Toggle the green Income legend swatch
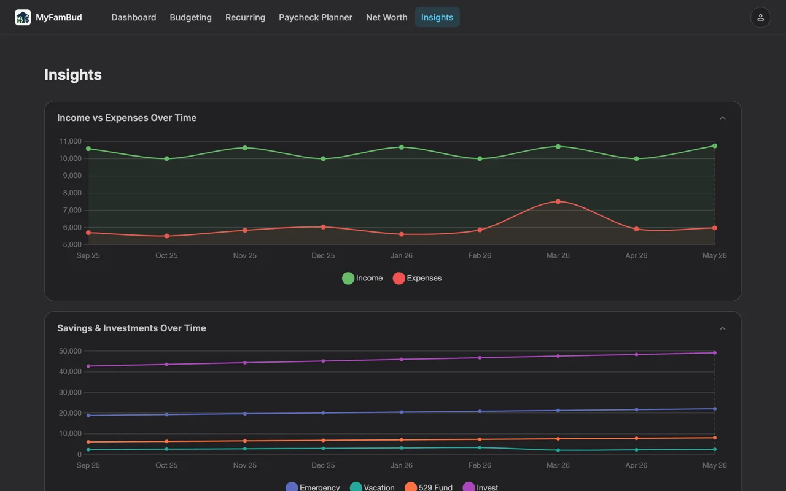The width and height of the screenshot is (786, 491). (348, 278)
